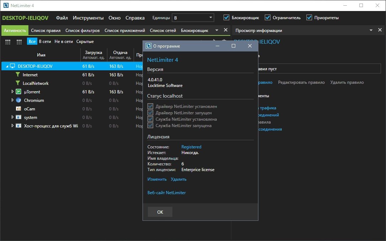The width and height of the screenshot is (386, 241).
Task: Click the second grid view icon beside Все
Action: tap(19, 42)
